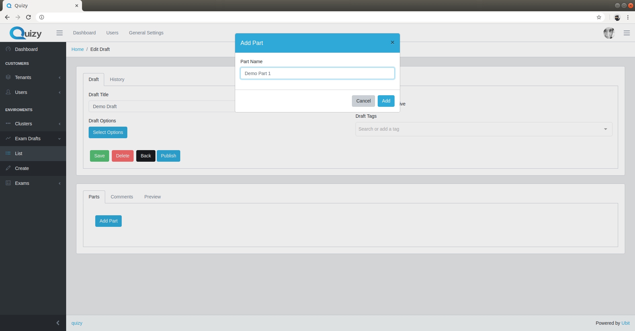
Task: Click the red Delete button
Action: (122, 156)
